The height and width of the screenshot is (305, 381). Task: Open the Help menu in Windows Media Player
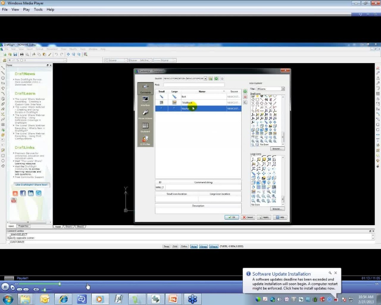pos(50,10)
